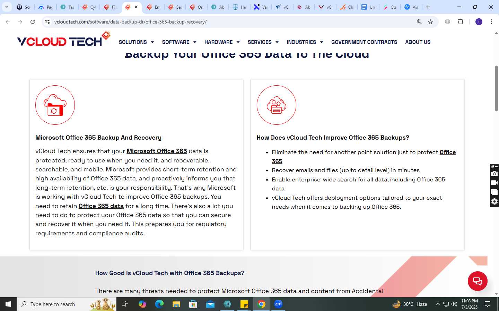This screenshot has height=311, width=499.
Task: Open Microsoft Store from the taskbar
Action: (x=193, y=304)
